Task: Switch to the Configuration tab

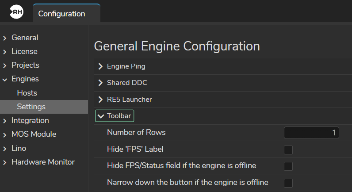Action: click(66, 13)
